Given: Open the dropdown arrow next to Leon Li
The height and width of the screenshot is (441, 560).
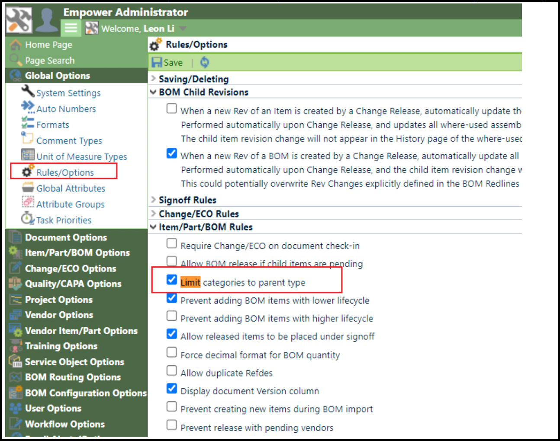Looking at the screenshot, I should pyautogui.click(x=183, y=29).
